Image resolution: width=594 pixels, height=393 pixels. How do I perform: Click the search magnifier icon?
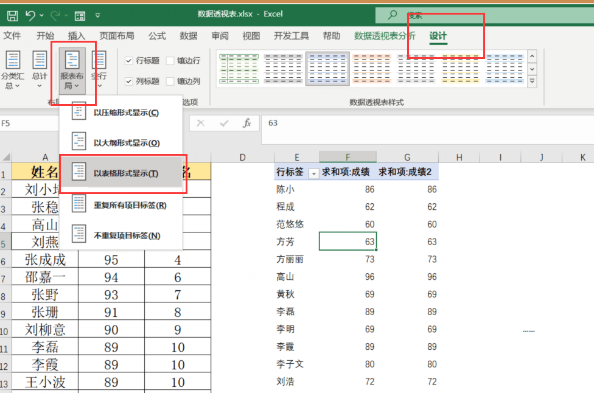point(393,15)
